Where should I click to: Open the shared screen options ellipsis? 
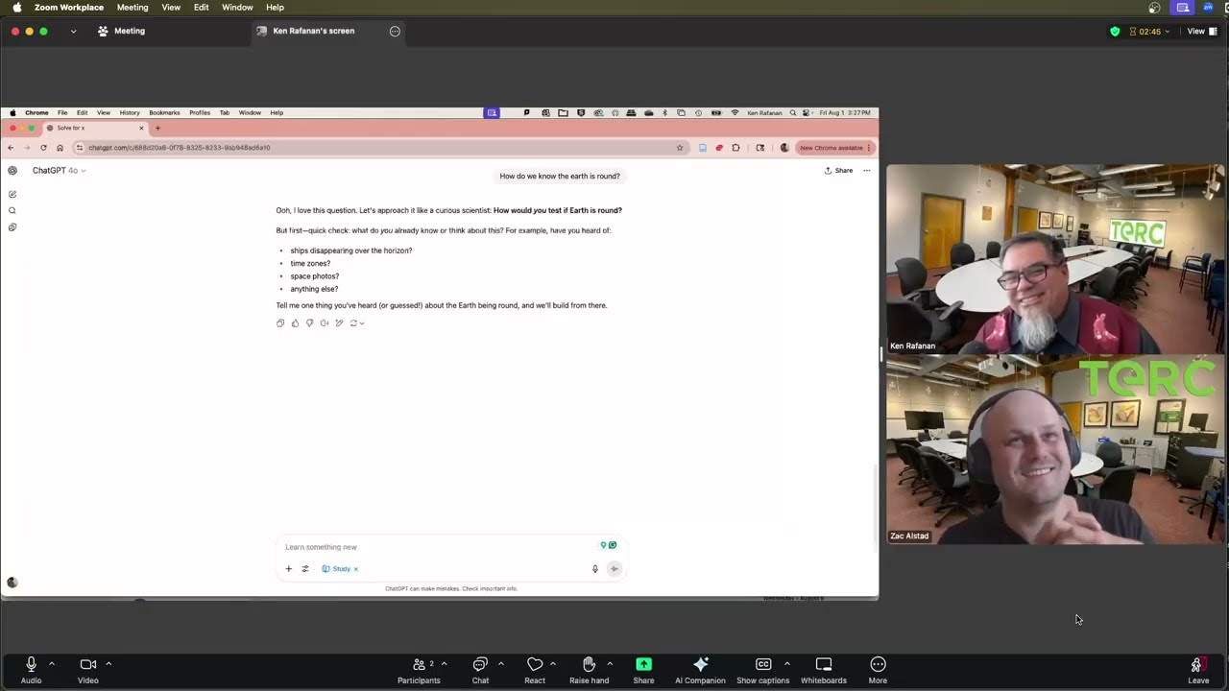click(395, 31)
